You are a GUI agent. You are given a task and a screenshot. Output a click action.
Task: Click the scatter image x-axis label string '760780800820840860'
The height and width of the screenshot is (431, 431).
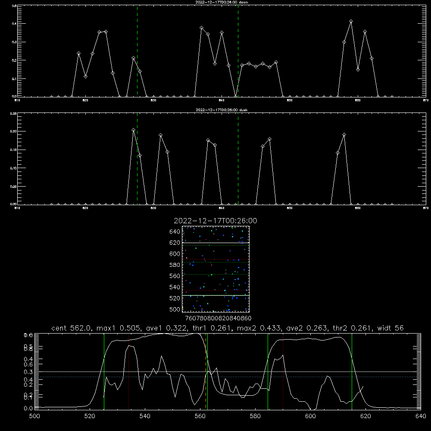click(x=218, y=319)
